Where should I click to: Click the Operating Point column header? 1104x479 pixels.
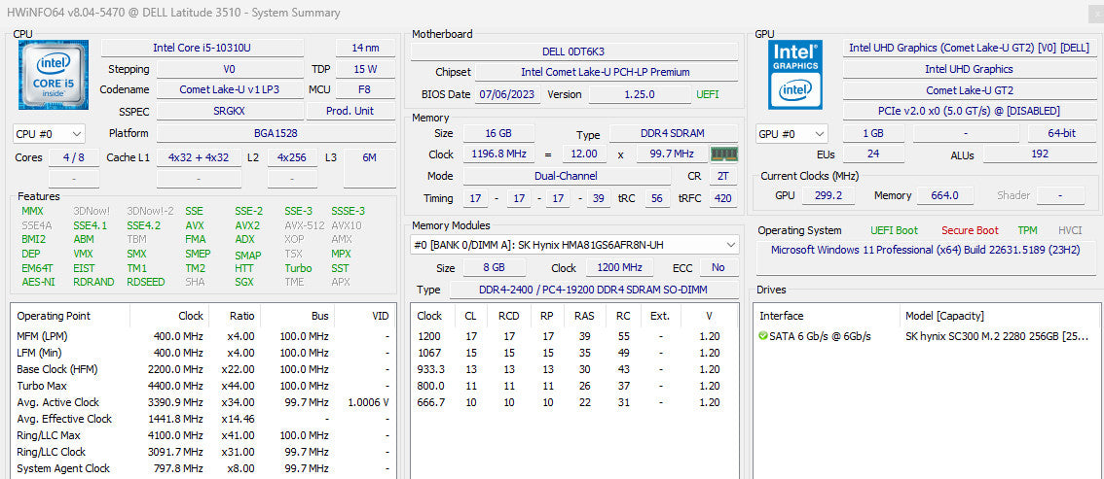point(70,316)
